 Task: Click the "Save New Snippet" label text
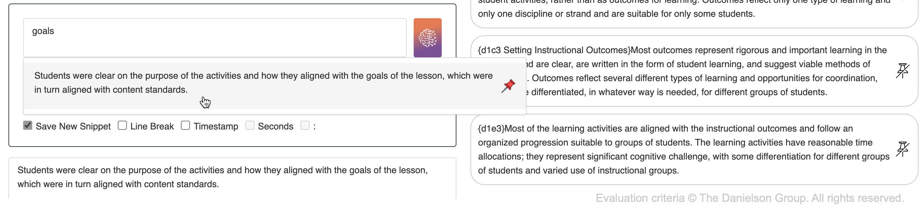pyautogui.click(x=73, y=126)
